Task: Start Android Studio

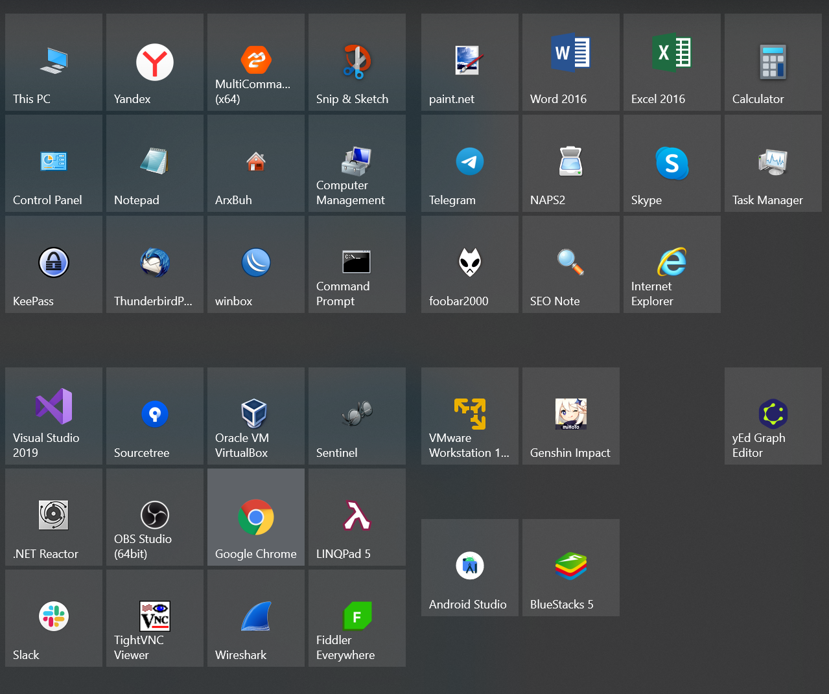Action: [x=469, y=568]
